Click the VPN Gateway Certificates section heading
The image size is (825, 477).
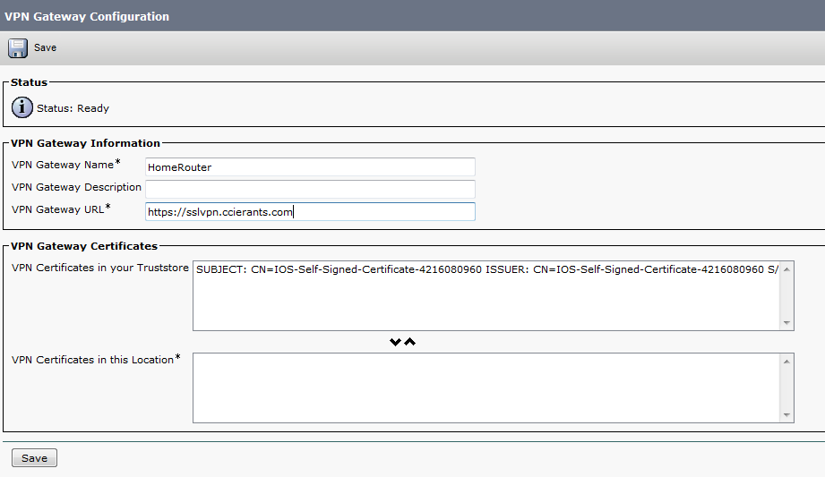tap(84, 246)
